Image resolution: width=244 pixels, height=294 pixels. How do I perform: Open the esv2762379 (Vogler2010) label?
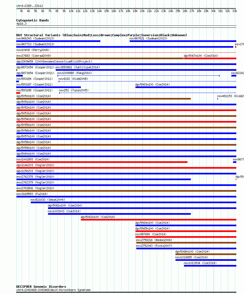point(35,182)
